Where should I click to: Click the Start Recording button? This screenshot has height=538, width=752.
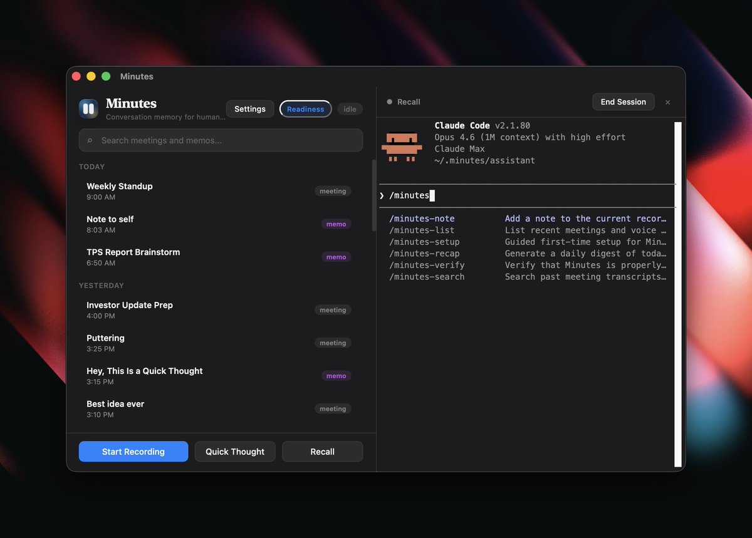pyautogui.click(x=133, y=452)
